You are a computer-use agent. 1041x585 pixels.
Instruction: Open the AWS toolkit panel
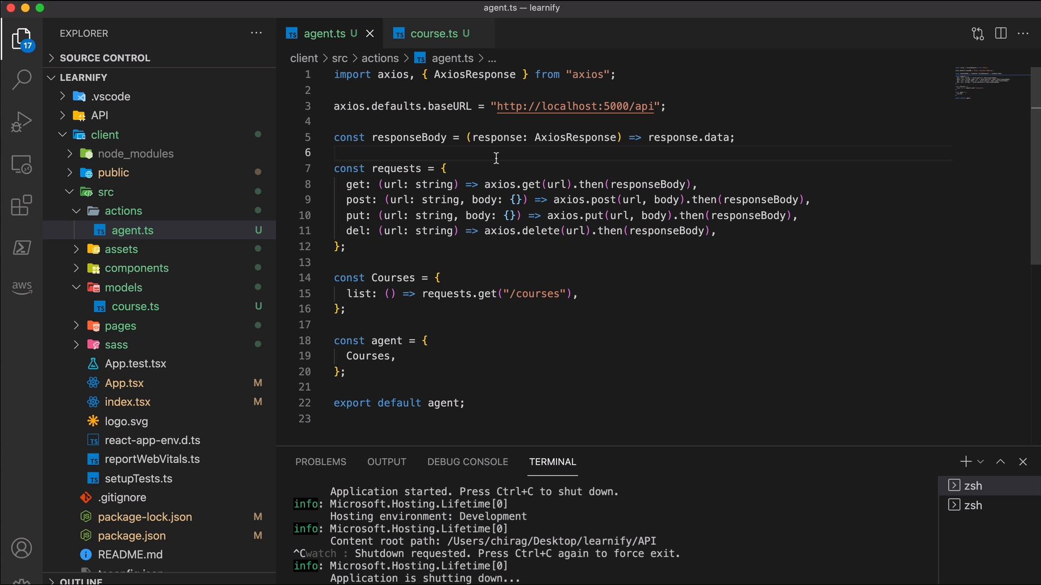22,287
